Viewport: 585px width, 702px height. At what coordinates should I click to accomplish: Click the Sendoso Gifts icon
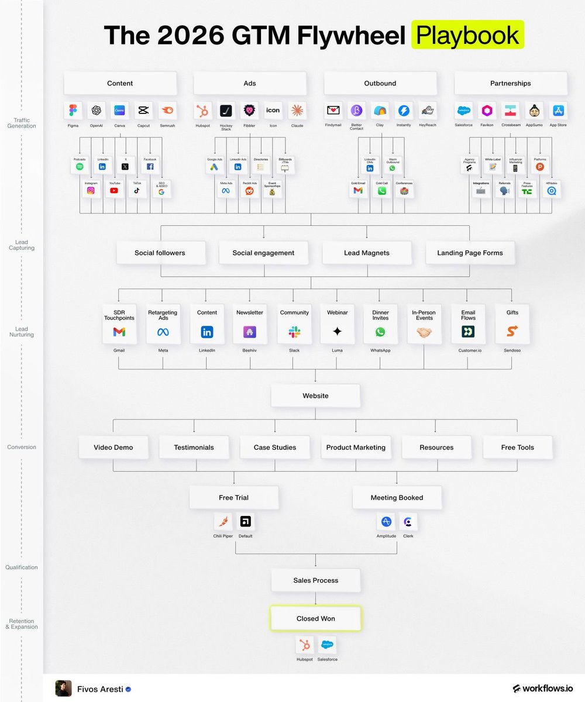(512, 332)
